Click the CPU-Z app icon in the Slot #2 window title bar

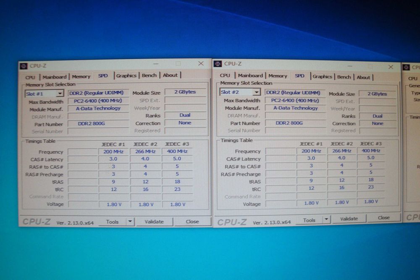tap(218, 64)
